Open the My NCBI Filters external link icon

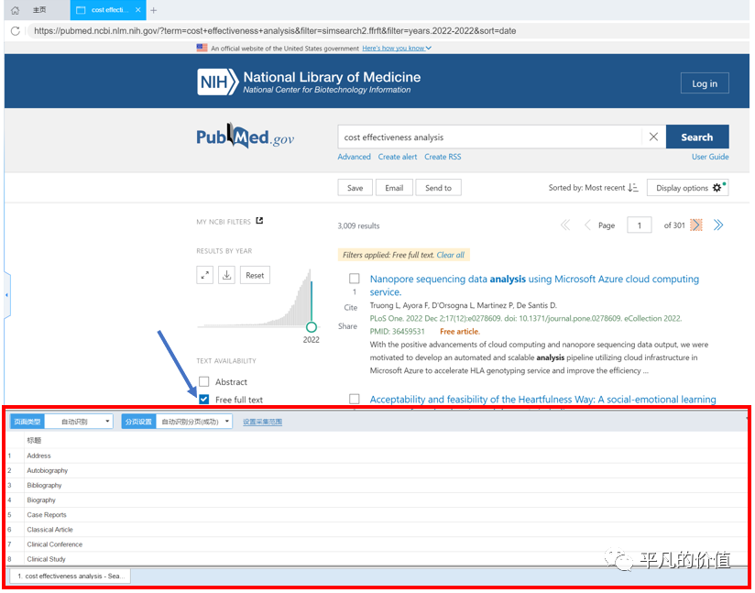[259, 221]
